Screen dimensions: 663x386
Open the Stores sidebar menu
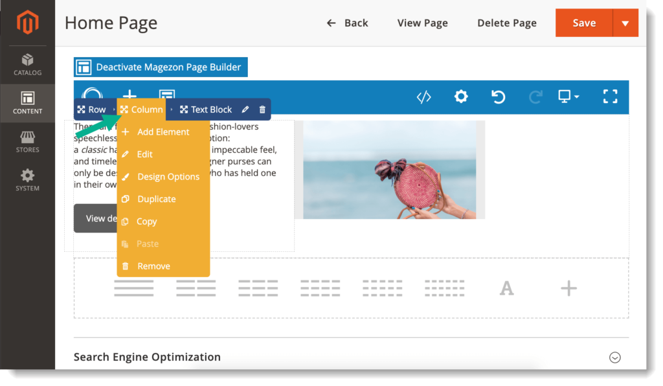pos(27,142)
